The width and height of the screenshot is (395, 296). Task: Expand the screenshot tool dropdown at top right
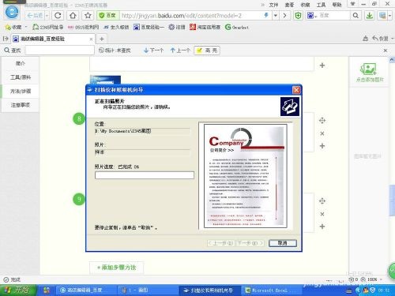click(x=390, y=16)
